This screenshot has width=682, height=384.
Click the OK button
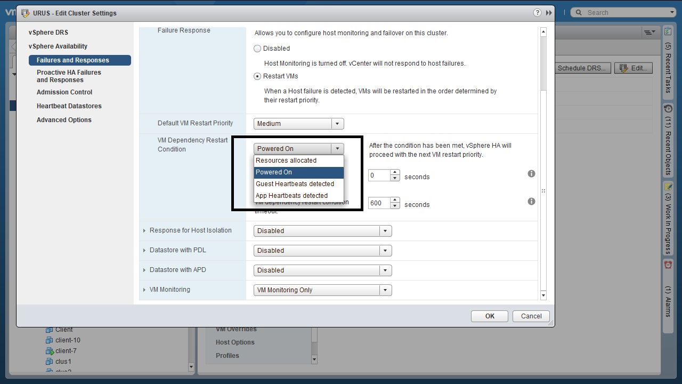(x=490, y=316)
